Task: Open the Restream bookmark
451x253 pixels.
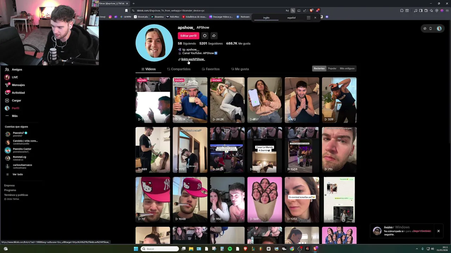Action: (243, 17)
